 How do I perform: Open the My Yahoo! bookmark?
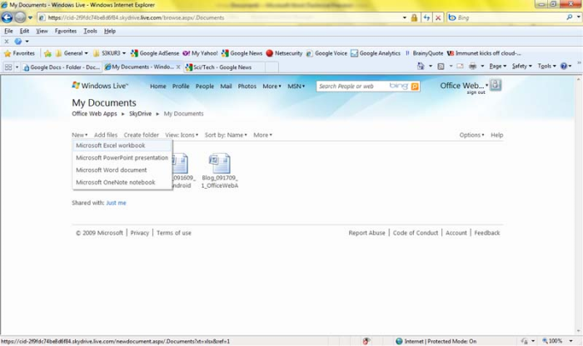[x=200, y=53]
